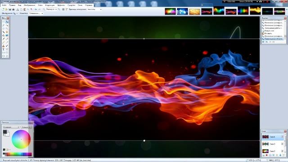Select the Ellipse Select tool

pos(4,28)
